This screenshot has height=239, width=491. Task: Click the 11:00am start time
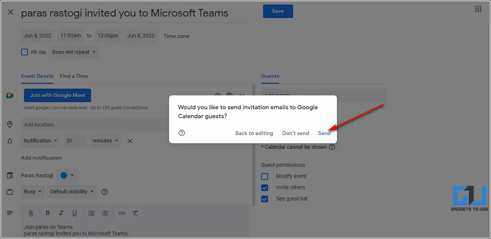pos(71,35)
